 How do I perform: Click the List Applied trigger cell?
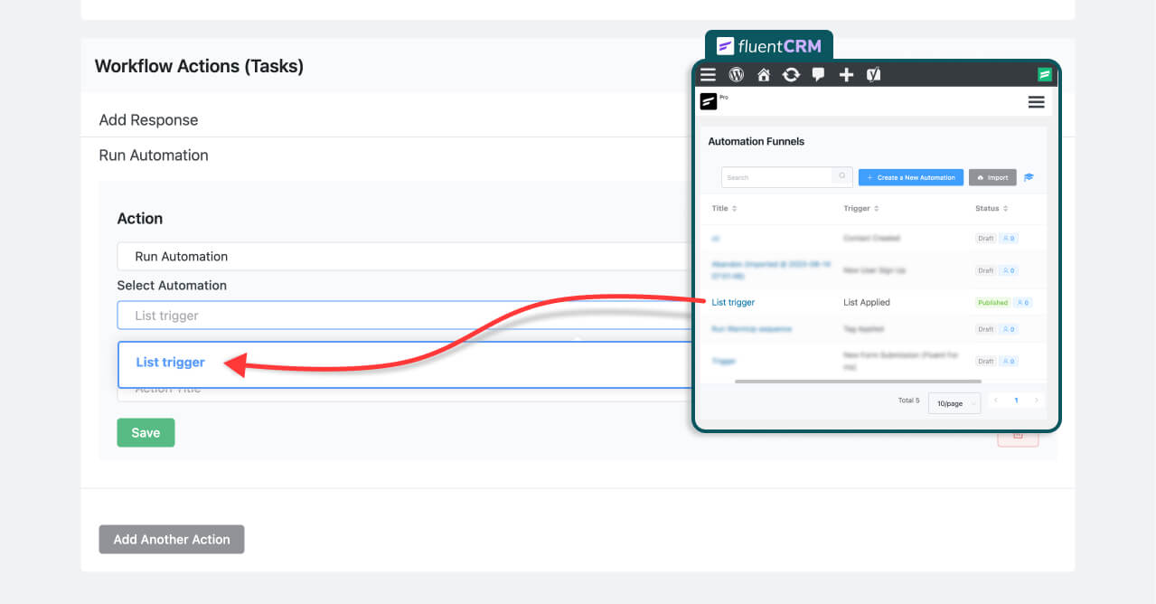[x=867, y=302]
